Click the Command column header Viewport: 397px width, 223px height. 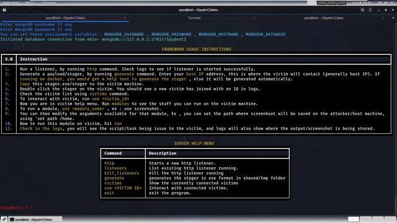click(x=113, y=153)
